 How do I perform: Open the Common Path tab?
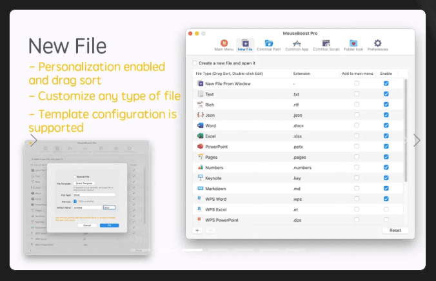(268, 45)
